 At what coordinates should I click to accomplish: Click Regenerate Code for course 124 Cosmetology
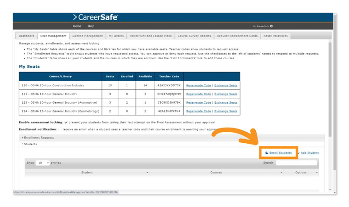(198, 111)
